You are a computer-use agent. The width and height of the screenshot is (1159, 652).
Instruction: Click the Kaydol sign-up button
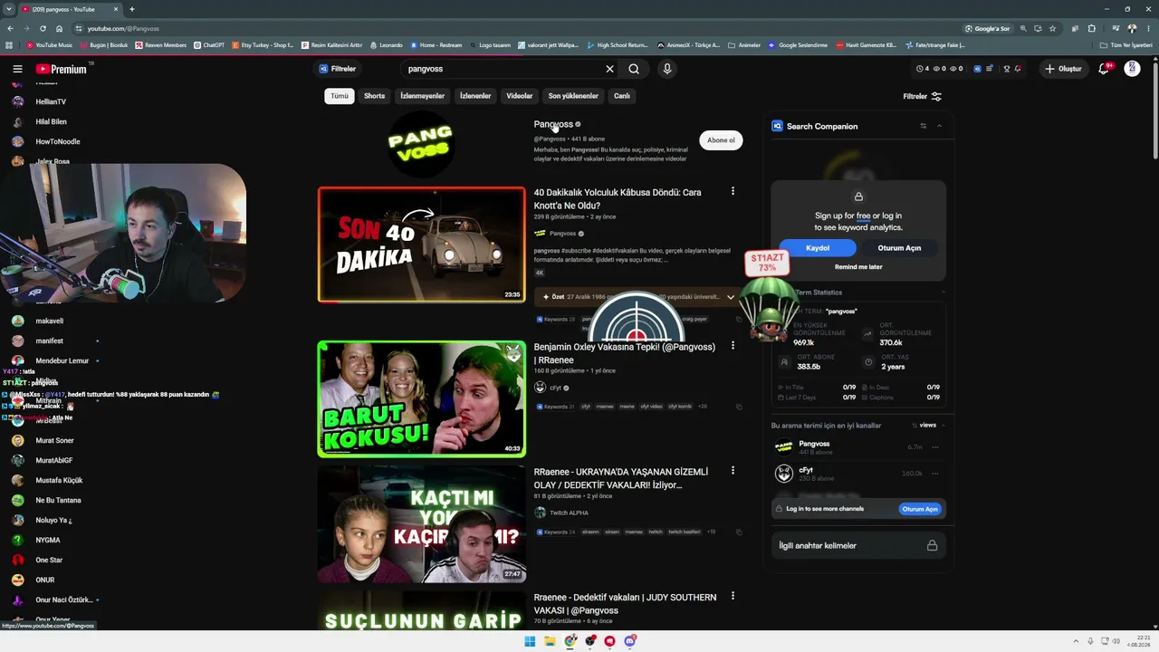coord(818,248)
